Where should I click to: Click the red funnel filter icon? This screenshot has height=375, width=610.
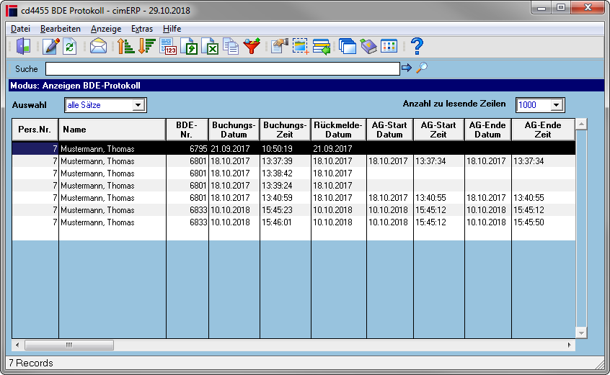pos(252,46)
